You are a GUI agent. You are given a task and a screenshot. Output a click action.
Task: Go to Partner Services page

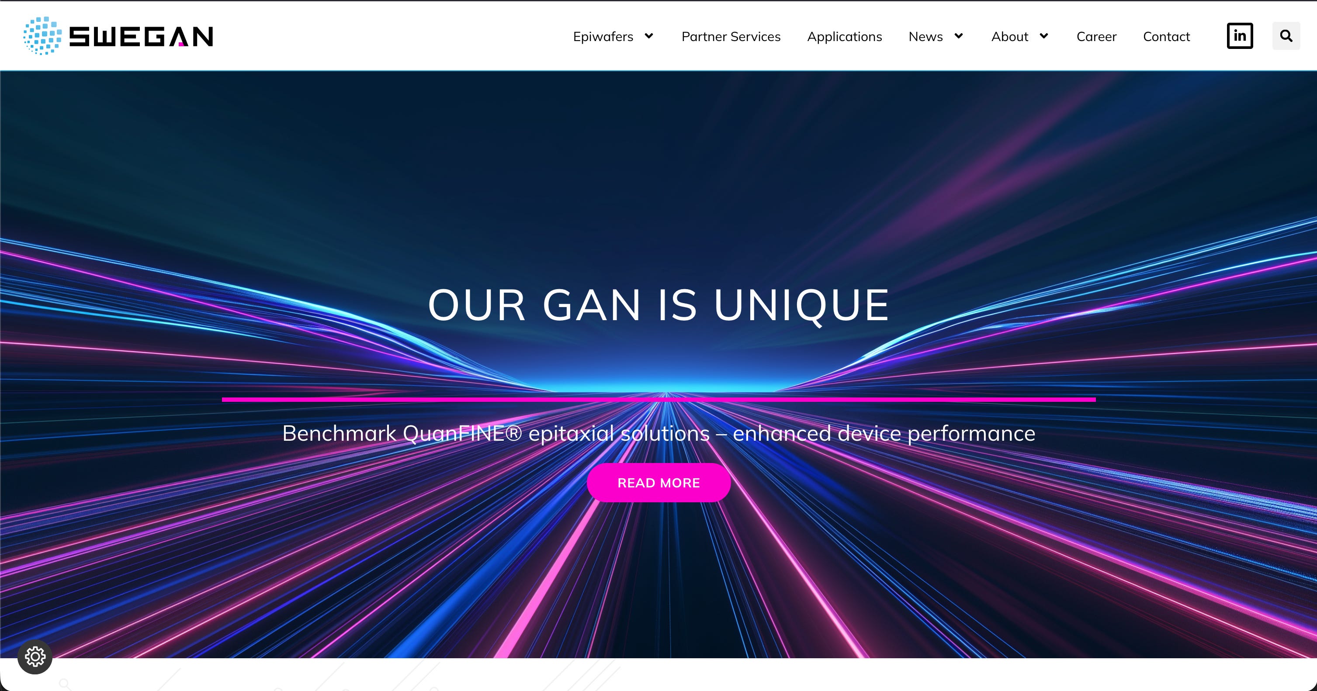tap(731, 37)
